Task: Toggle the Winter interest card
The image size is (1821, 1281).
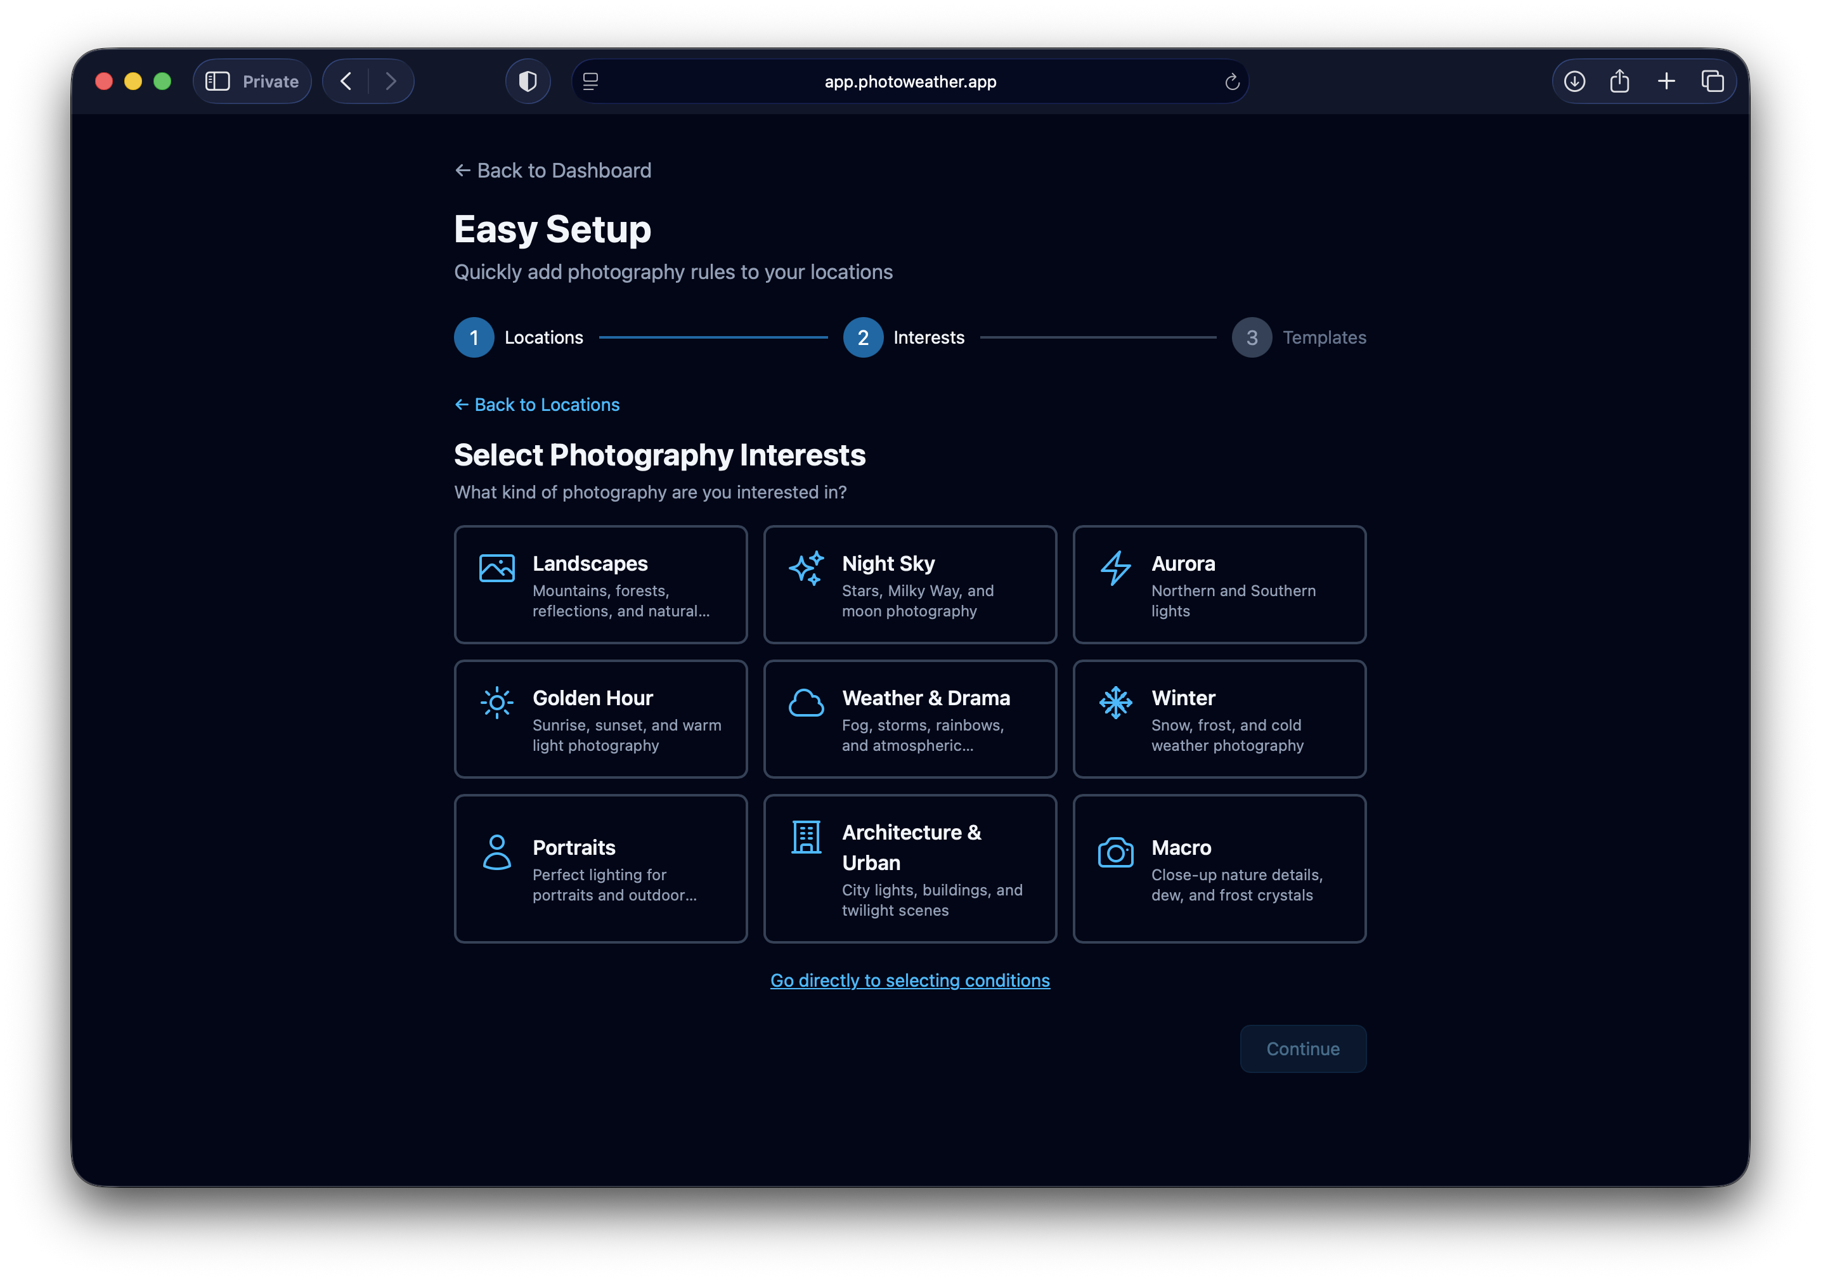Action: coord(1219,719)
